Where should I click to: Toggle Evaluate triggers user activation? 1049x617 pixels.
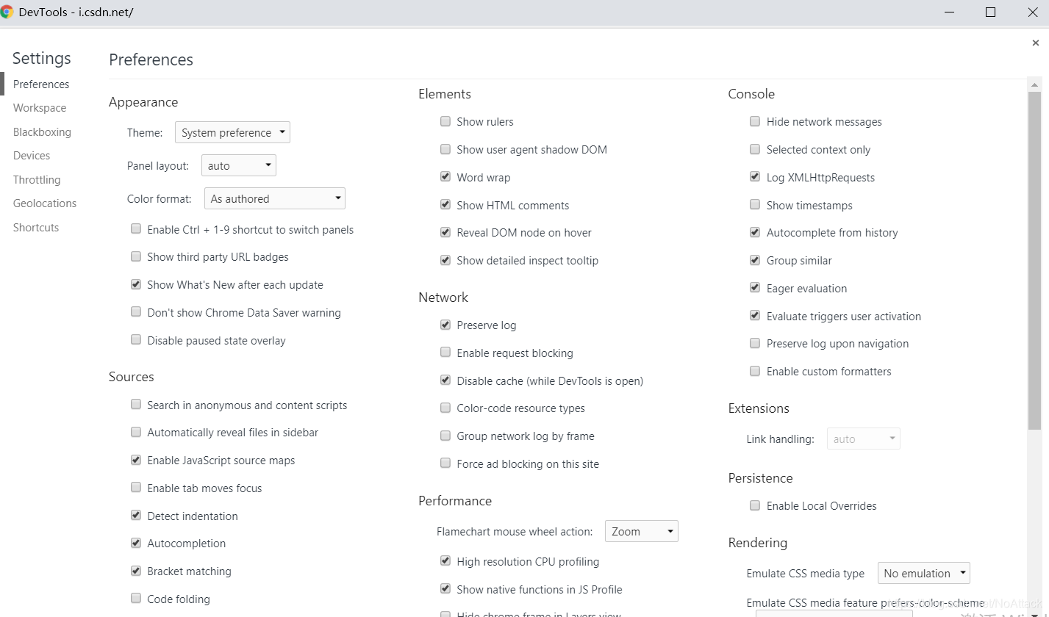pos(755,316)
